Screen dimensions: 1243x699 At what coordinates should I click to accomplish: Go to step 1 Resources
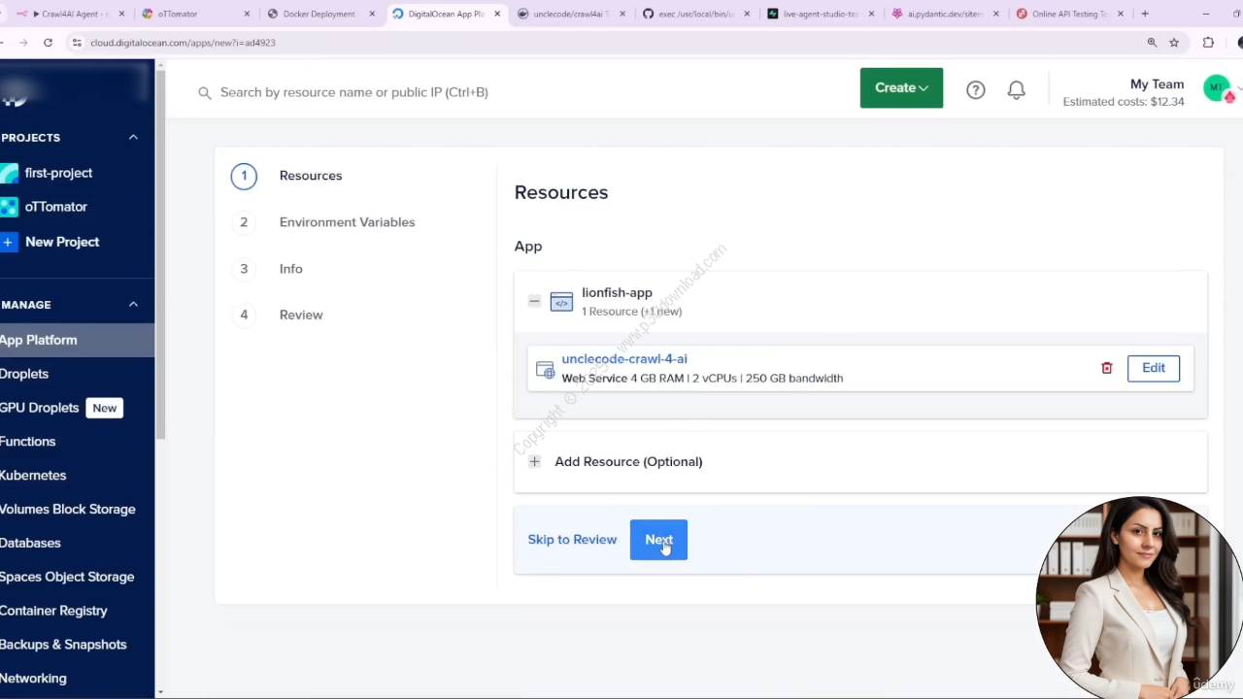[311, 176]
